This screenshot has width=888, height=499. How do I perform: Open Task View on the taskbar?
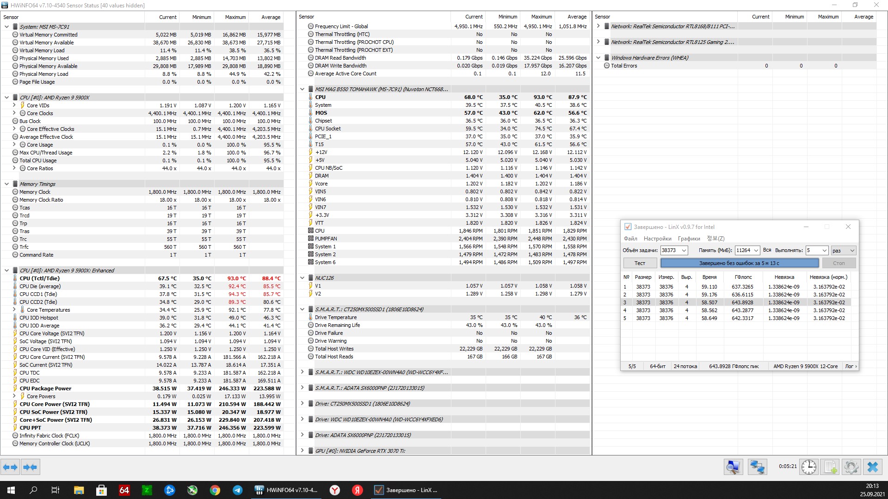[x=55, y=490]
